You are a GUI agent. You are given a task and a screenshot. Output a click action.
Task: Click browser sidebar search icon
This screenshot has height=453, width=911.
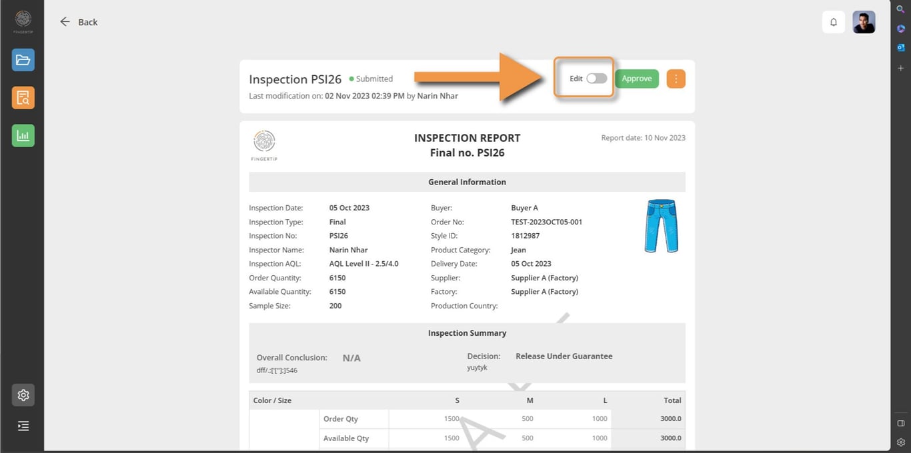900,9
